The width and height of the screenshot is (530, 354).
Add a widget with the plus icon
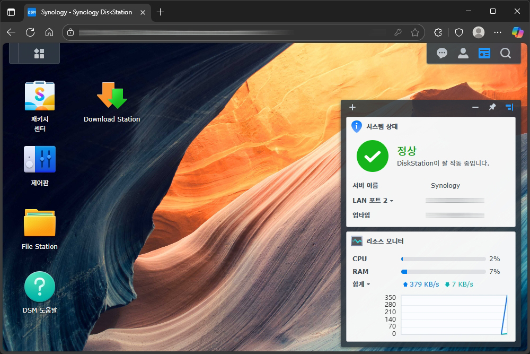pos(352,107)
